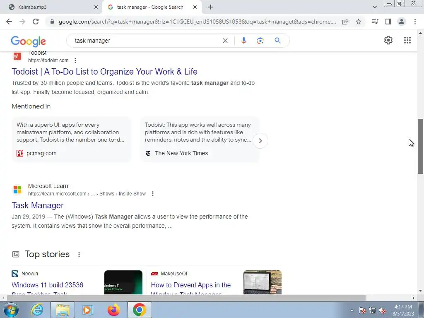This screenshot has height=318, width=424.
Task: Close the task manager search tab
Action: [195, 7]
